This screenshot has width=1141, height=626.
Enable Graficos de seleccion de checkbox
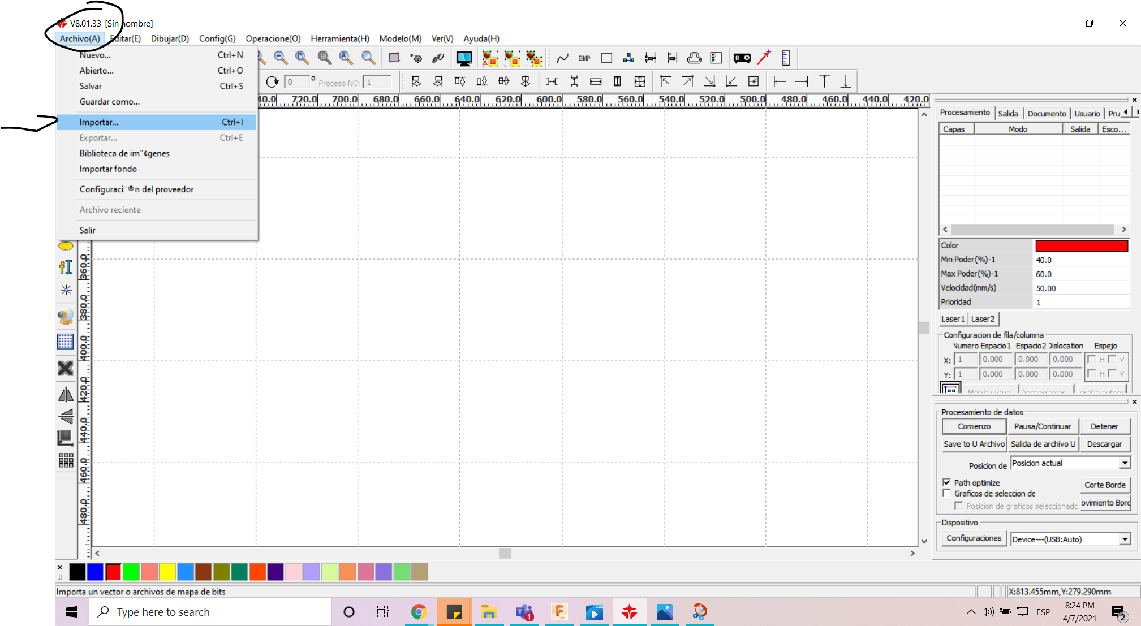[948, 493]
